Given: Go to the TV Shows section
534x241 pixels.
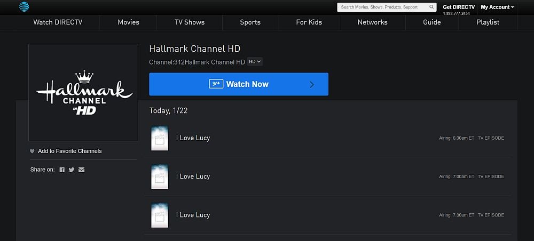Looking at the screenshot, I should coord(190,22).
